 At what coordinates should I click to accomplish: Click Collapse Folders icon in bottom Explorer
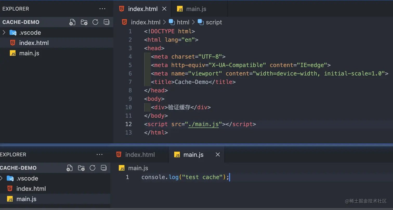[x=104, y=168]
